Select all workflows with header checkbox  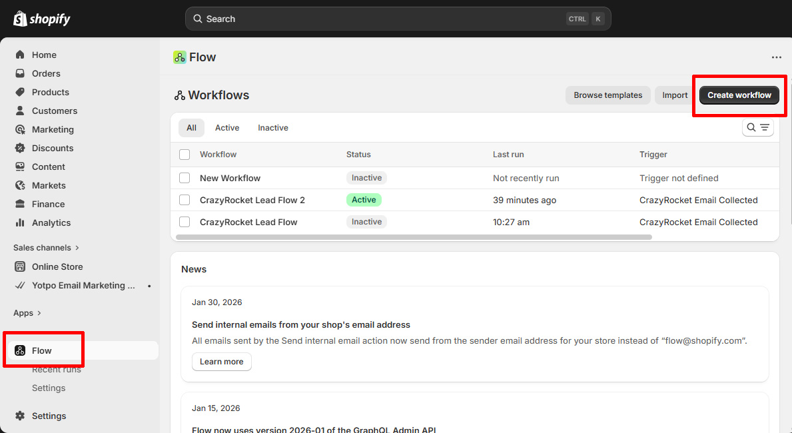tap(185, 155)
